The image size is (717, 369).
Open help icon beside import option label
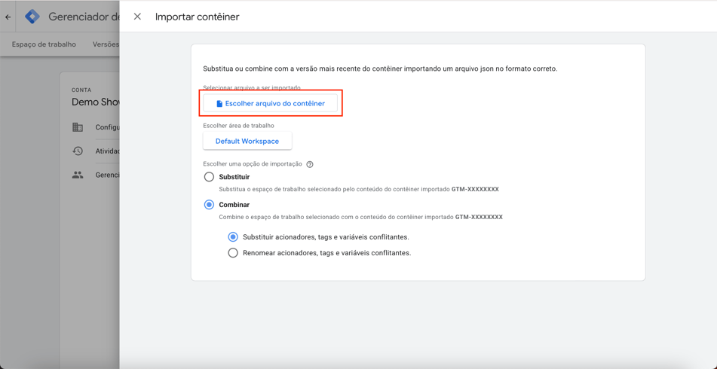310,164
